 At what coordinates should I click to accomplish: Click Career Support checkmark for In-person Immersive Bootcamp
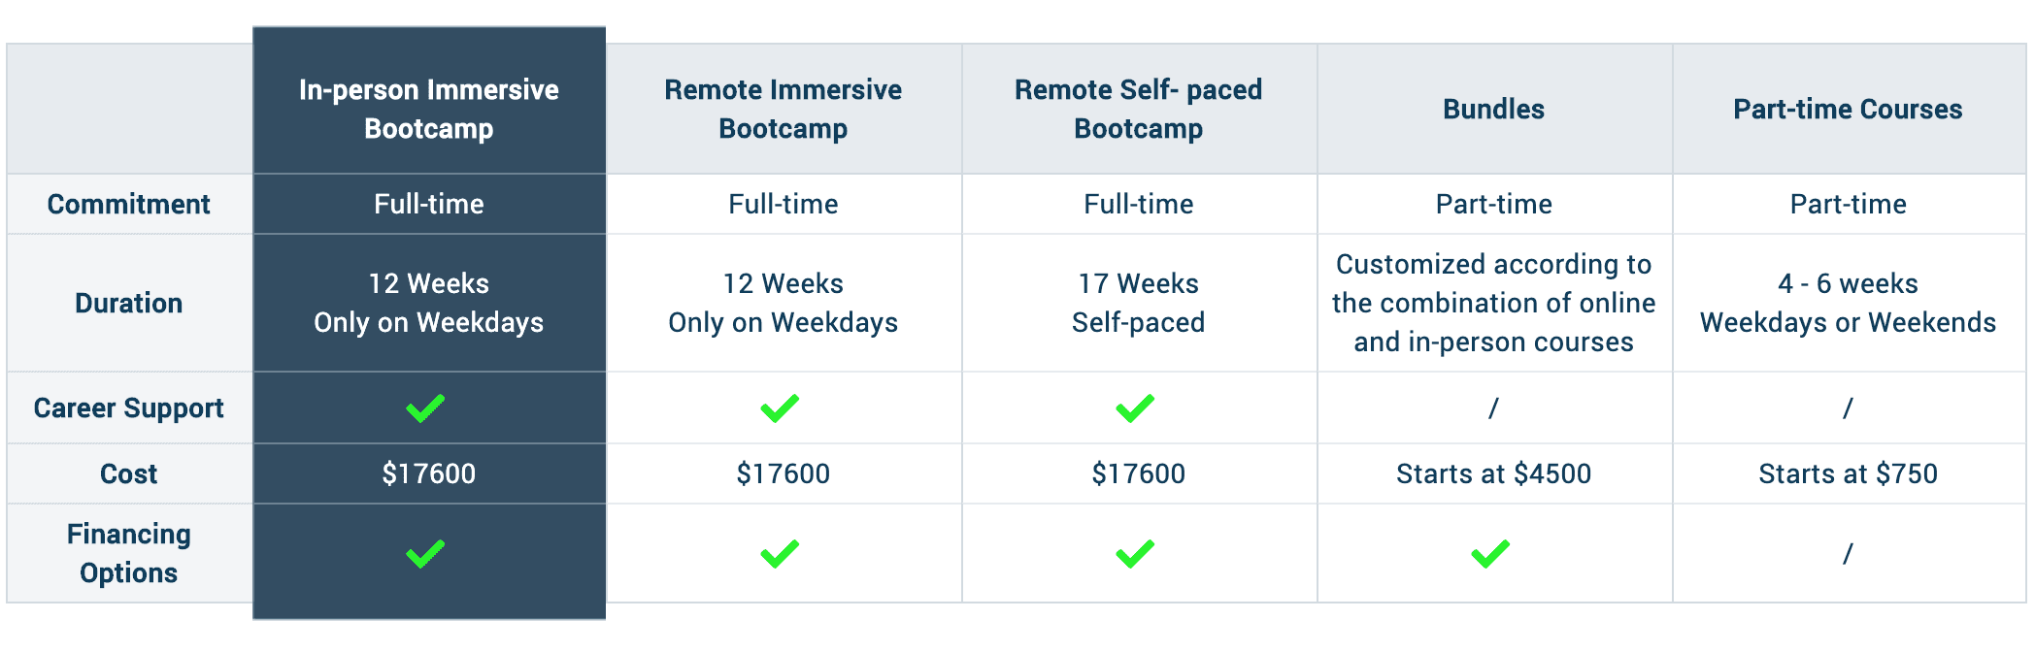425,408
